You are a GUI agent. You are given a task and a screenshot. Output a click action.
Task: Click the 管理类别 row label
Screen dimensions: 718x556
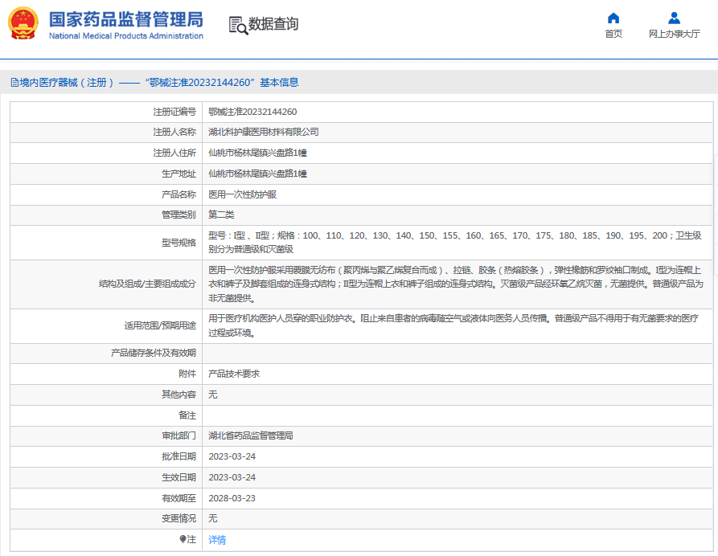click(x=178, y=215)
